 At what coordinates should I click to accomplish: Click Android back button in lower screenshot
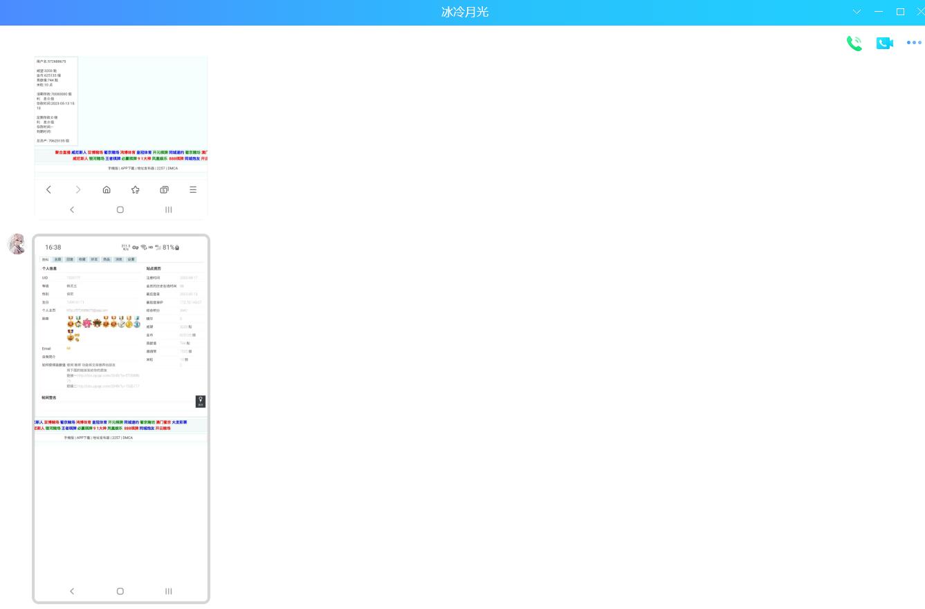pyautogui.click(x=72, y=591)
